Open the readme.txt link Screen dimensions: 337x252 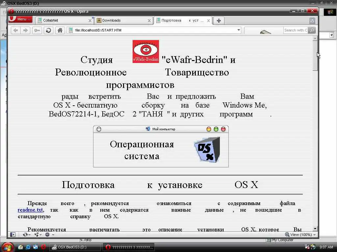[30, 210]
